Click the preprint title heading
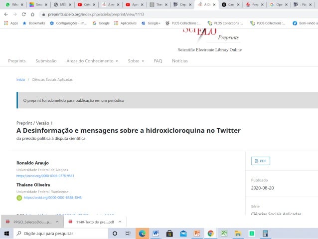Viewport: 318px width, 239px height. pyautogui.click(x=129, y=130)
